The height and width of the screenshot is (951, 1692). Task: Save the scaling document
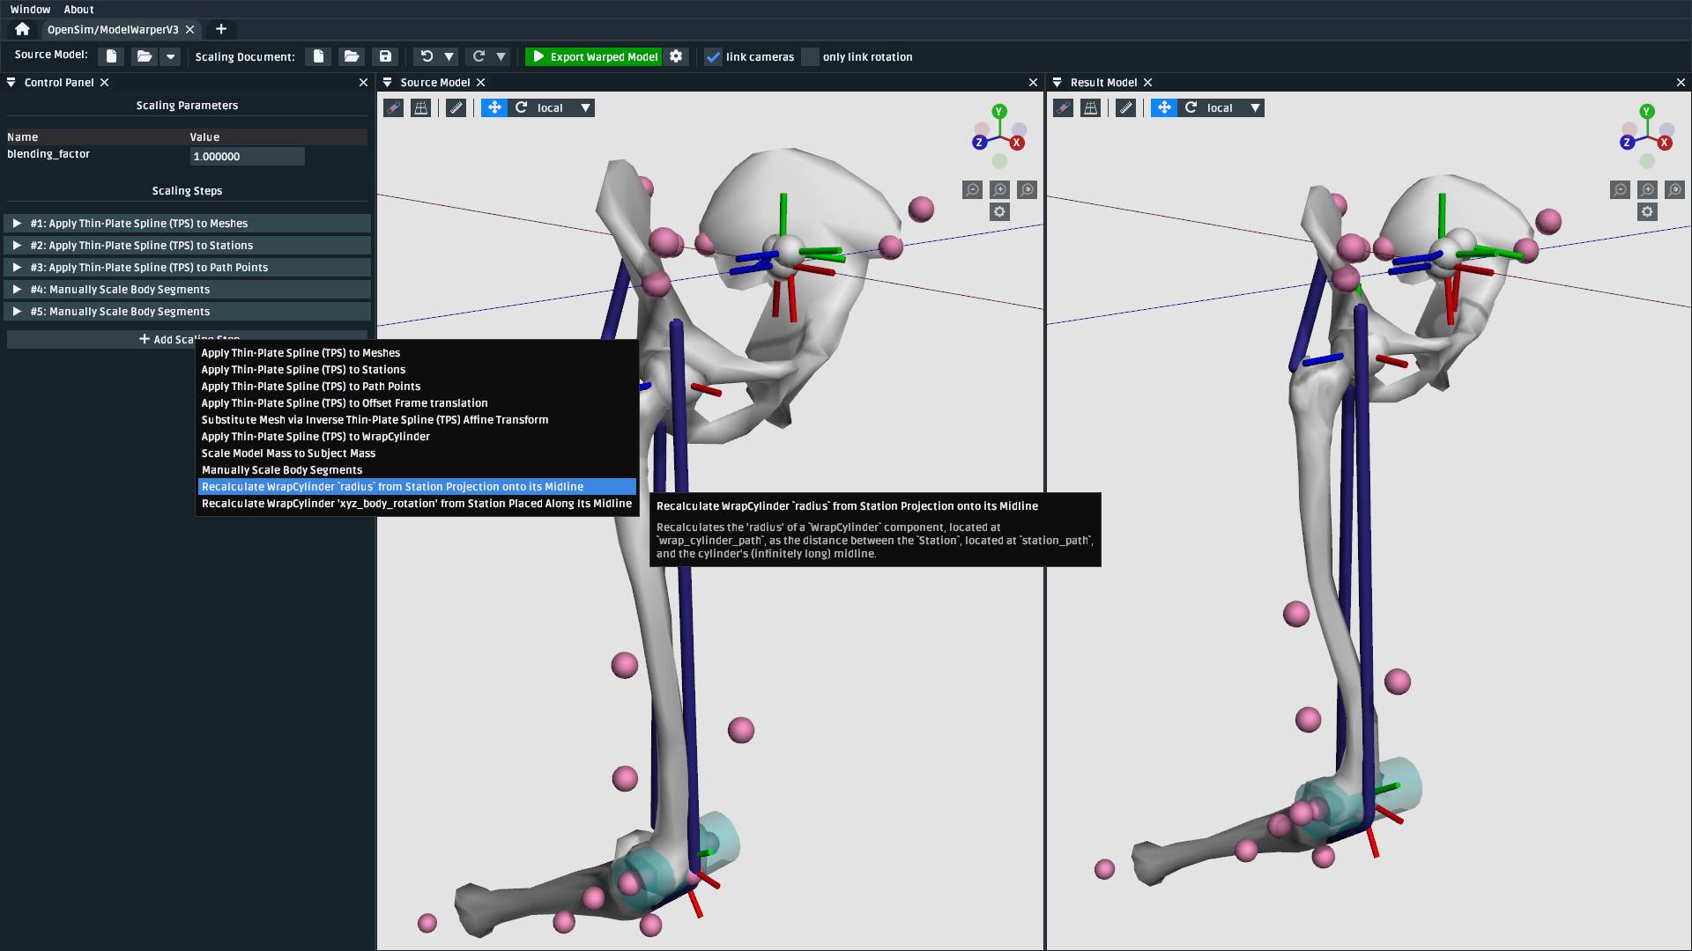click(x=385, y=56)
